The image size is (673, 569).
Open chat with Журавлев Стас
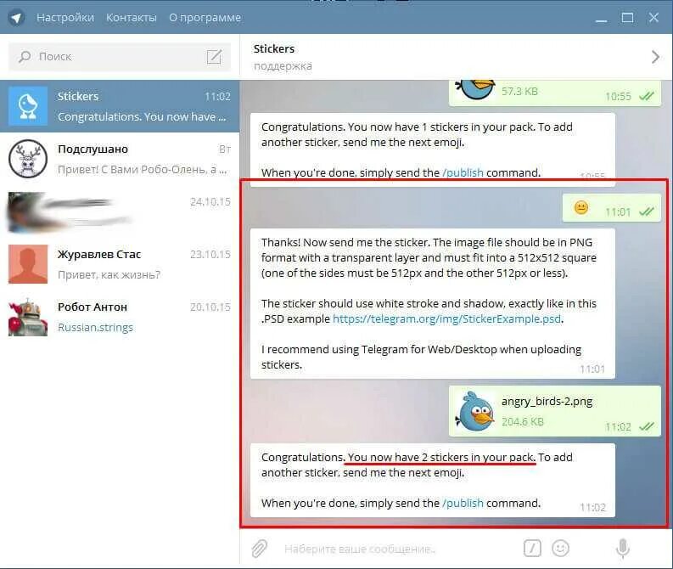coord(120,264)
